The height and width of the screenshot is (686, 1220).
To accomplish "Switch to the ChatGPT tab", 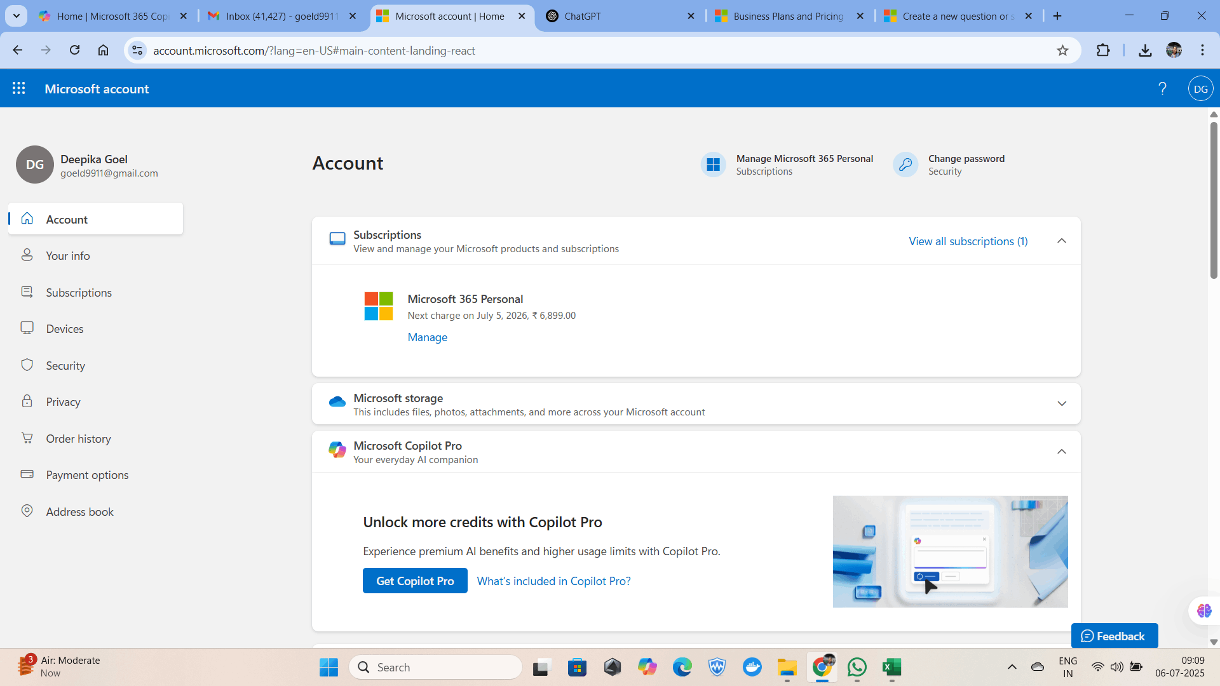I will [x=620, y=16].
